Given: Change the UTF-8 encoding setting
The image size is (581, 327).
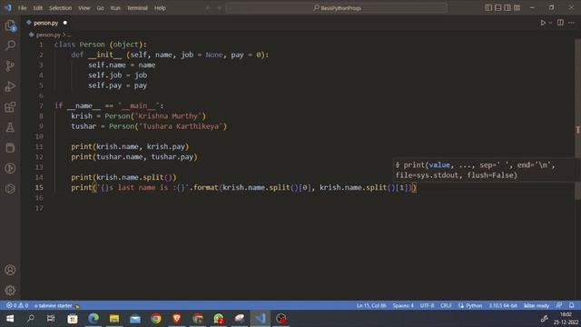Looking at the screenshot, I should click(x=427, y=305).
